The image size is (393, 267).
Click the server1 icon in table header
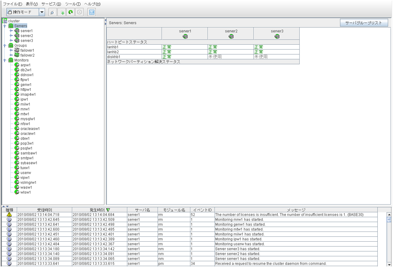pos(185,37)
